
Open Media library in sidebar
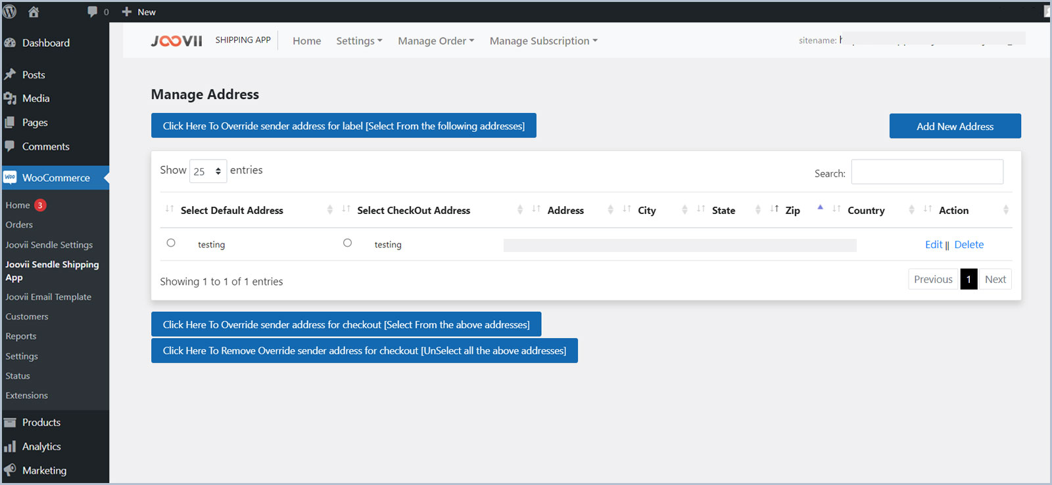coord(36,98)
